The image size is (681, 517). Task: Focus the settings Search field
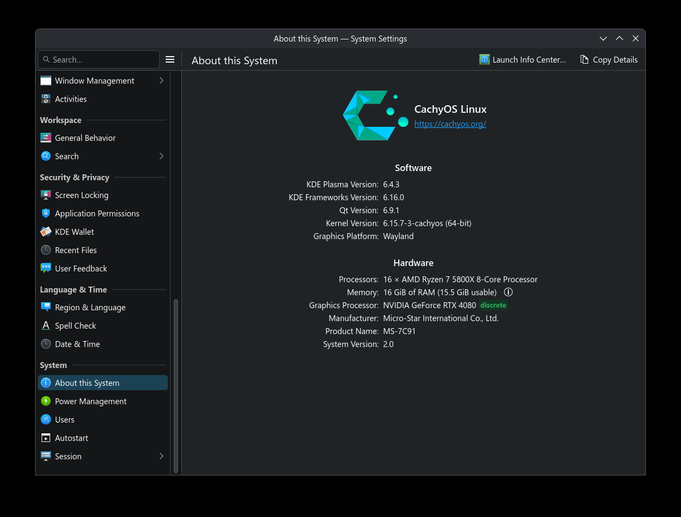[99, 59]
